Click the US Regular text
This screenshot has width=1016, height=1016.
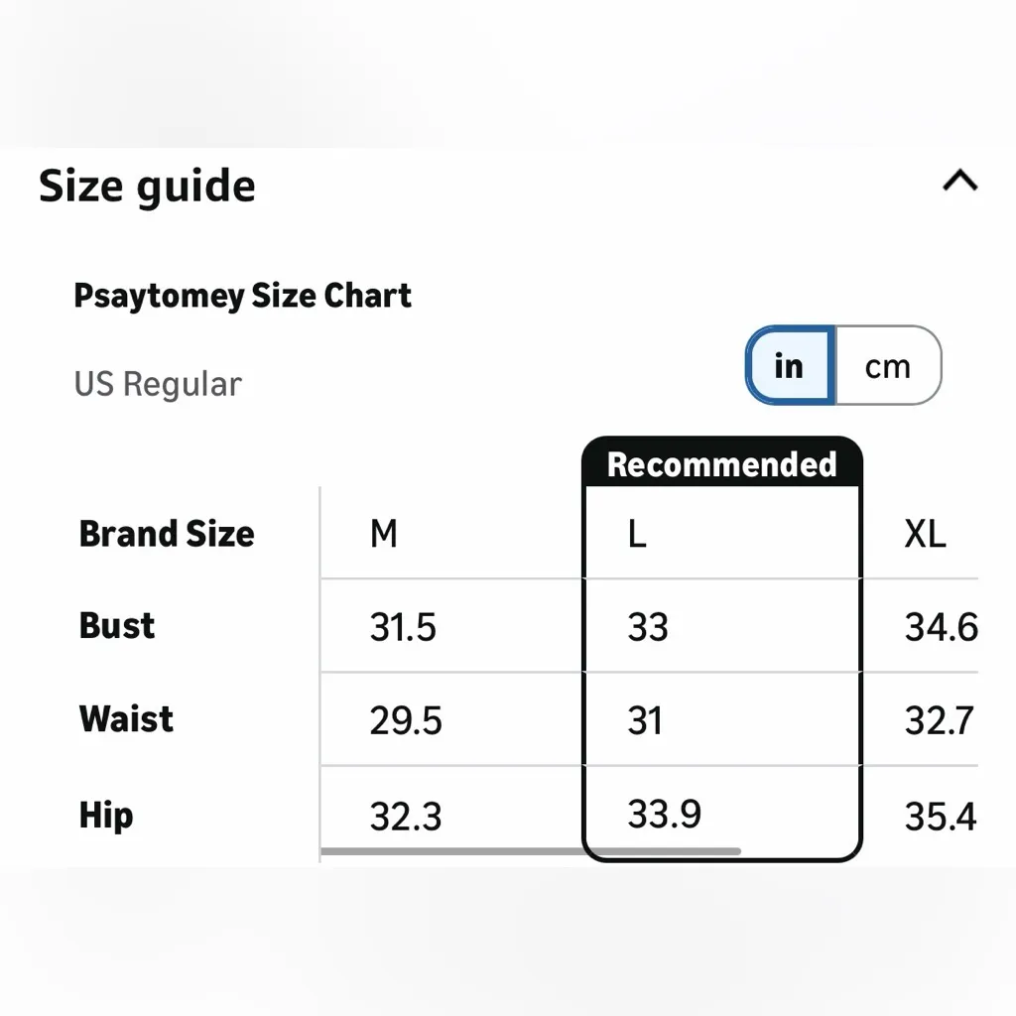click(x=158, y=384)
